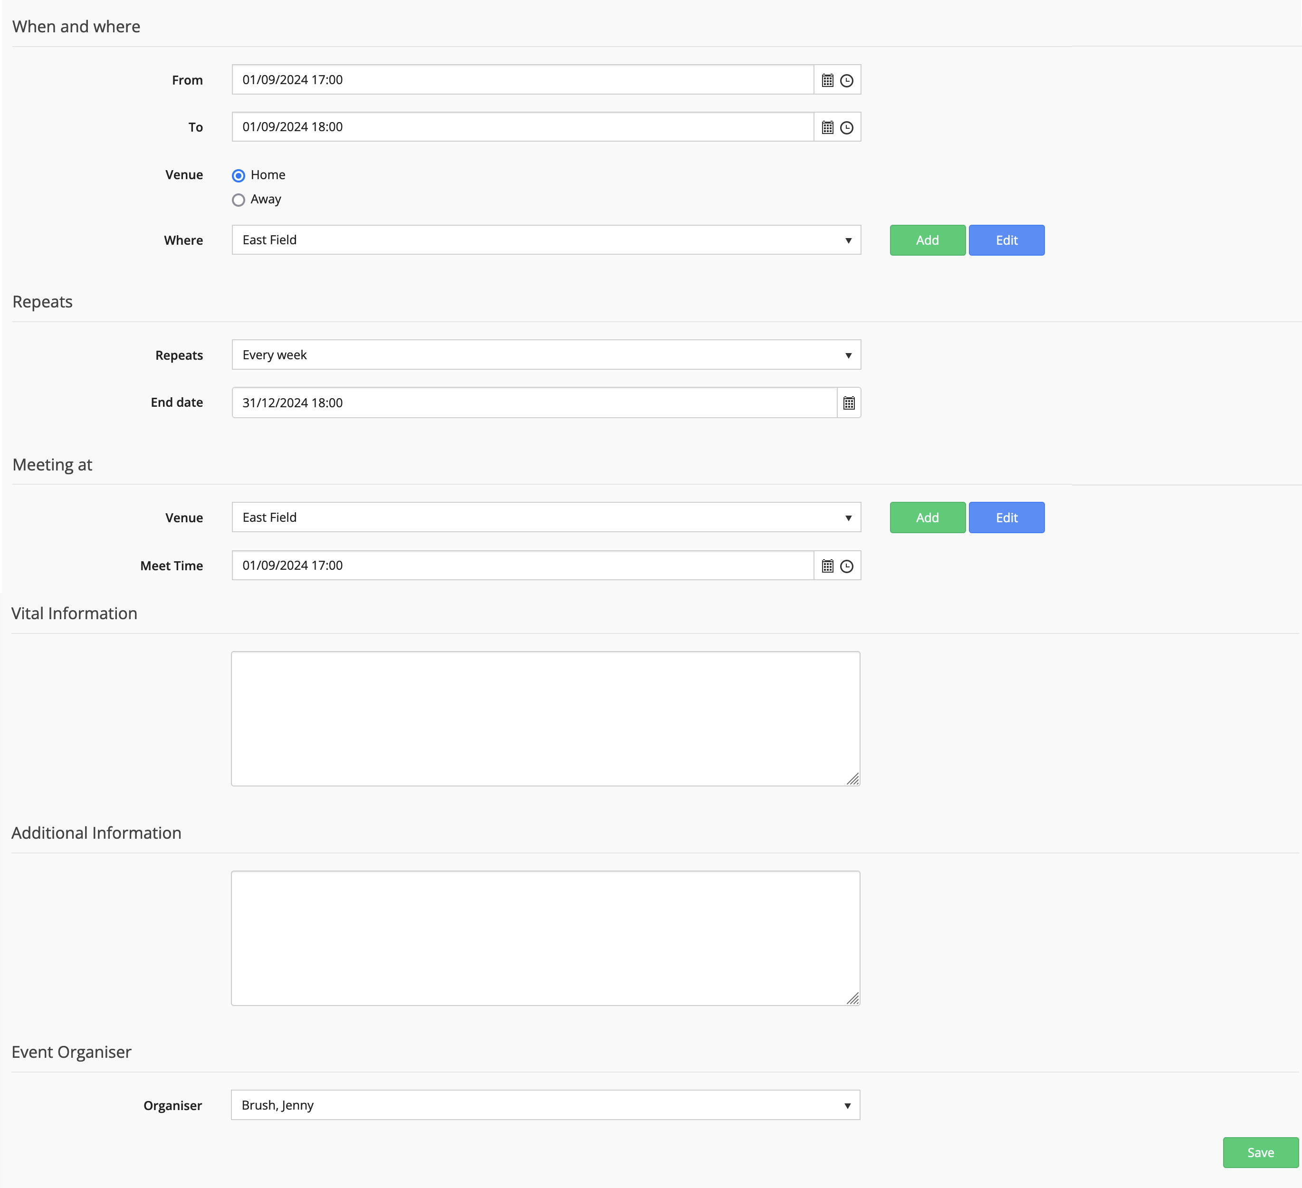Click the Away radio label text

(x=266, y=200)
